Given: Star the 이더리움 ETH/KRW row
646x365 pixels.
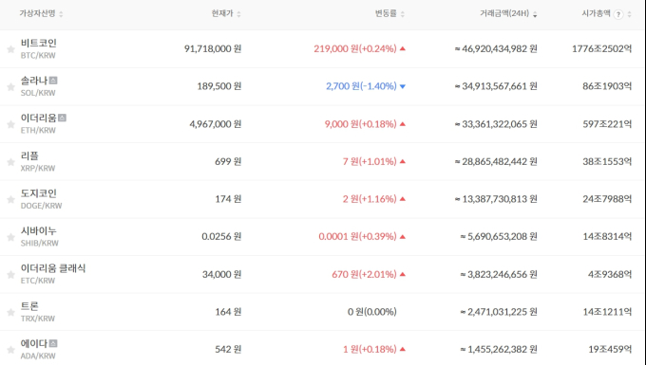Looking at the screenshot, I should [10, 124].
